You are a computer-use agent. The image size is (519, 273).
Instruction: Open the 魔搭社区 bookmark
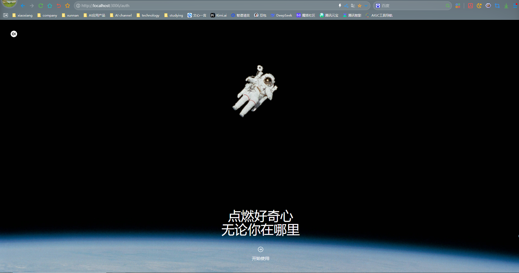click(306, 15)
